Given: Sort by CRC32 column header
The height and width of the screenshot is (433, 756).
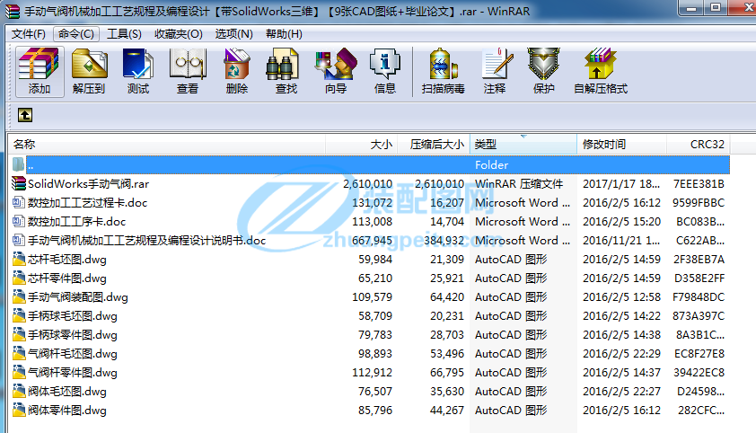Looking at the screenshot, I should 699,144.
